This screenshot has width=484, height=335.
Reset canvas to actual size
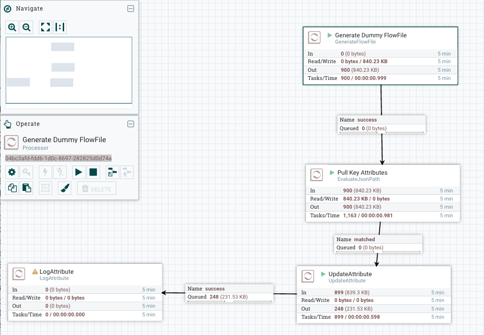pos(60,27)
